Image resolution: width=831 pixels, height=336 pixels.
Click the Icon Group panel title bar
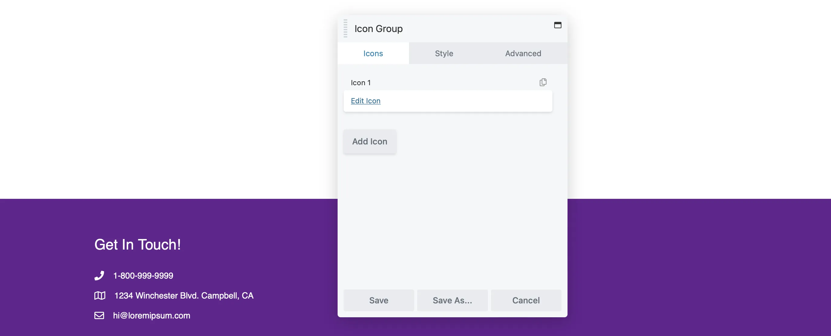tap(453, 28)
